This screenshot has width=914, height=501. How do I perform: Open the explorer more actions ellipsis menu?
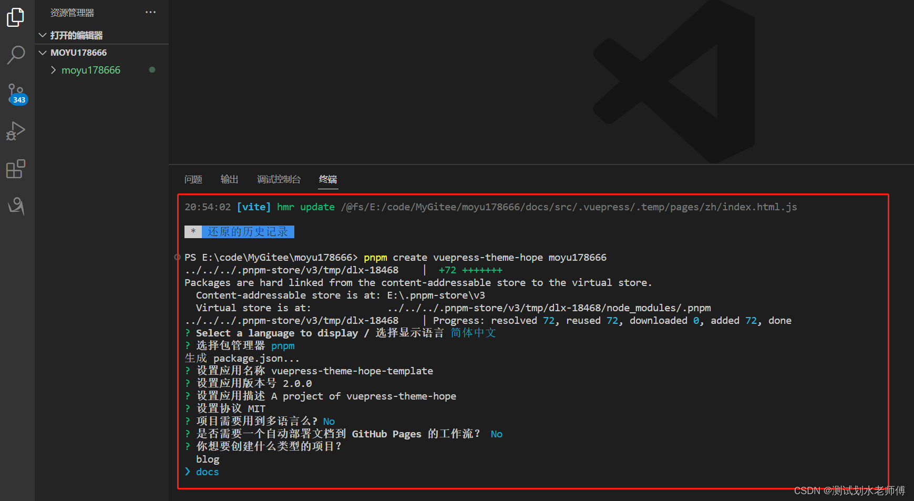coord(151,12)
